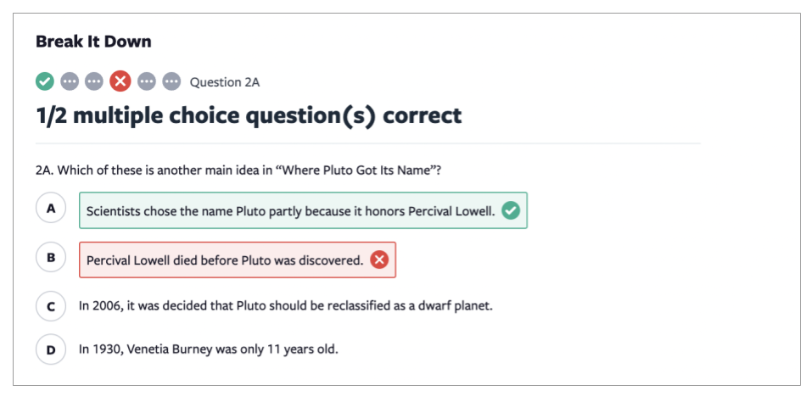Select answer option B radio circle

[x=51, y=257]
